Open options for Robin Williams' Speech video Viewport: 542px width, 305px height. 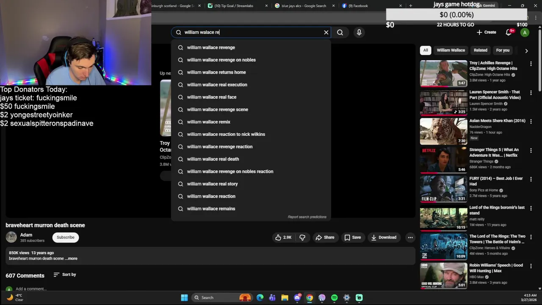[x=531, y=266]
